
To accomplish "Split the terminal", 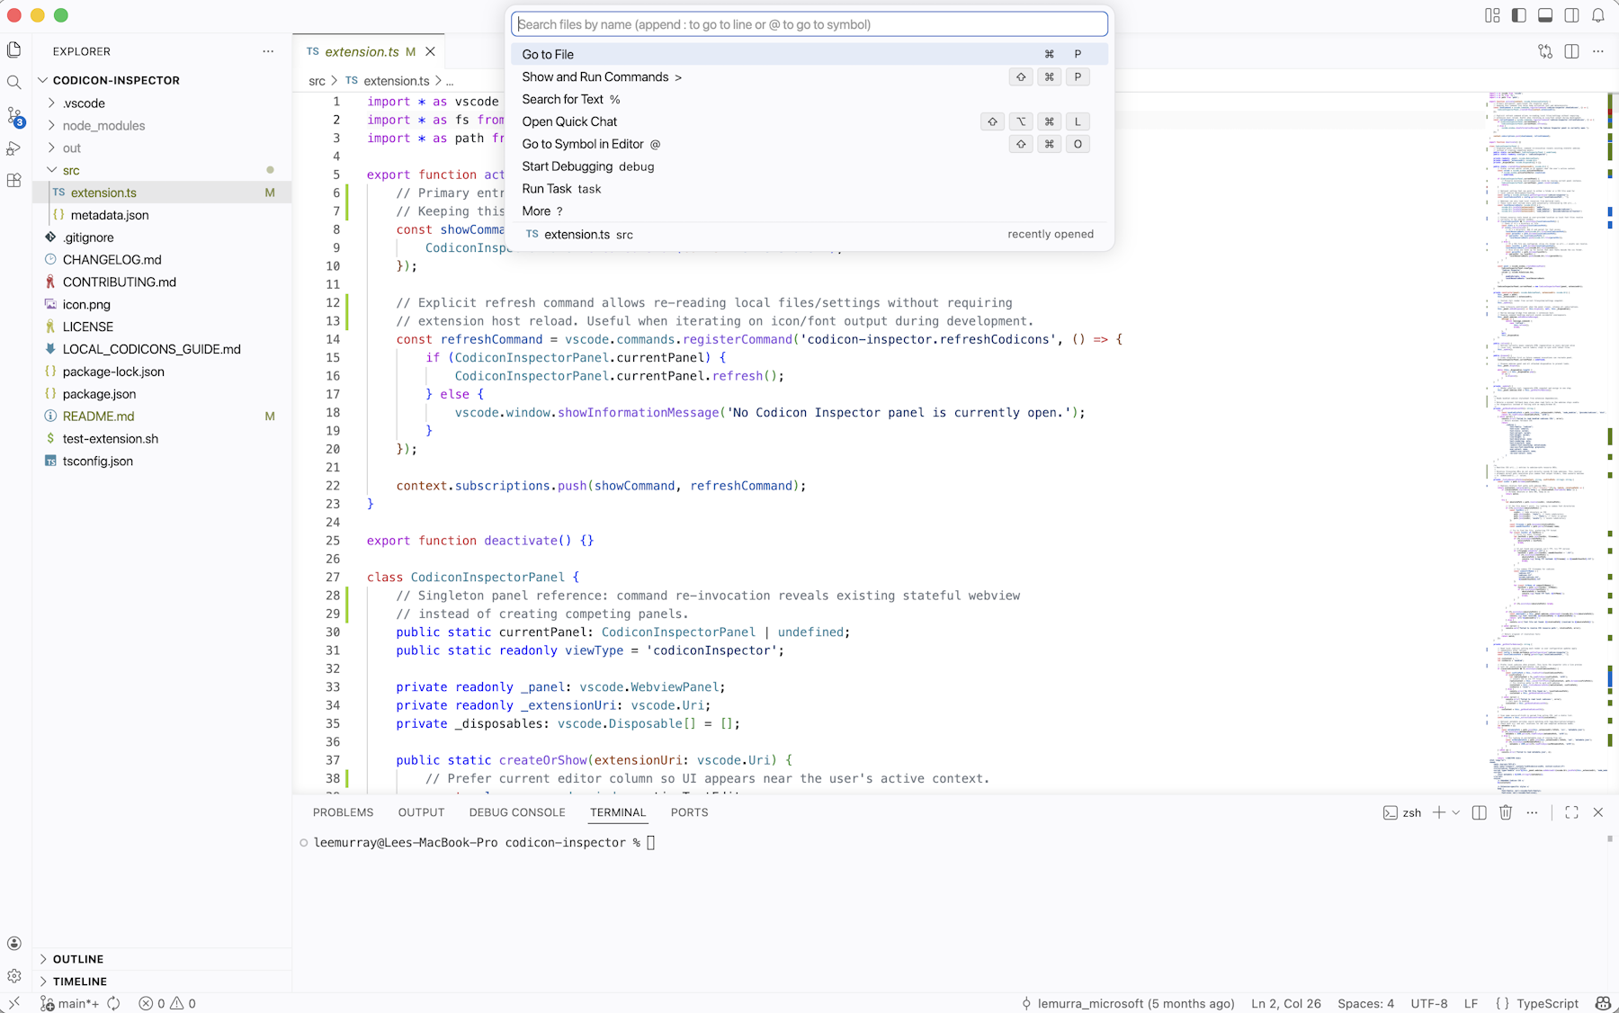I will click(1478, 812).
